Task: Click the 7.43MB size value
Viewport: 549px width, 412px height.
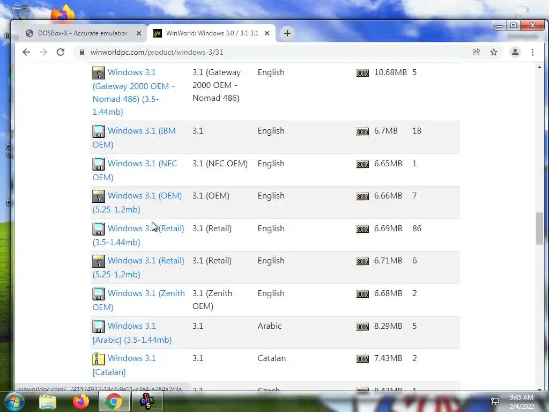Action: coord(388,358)
